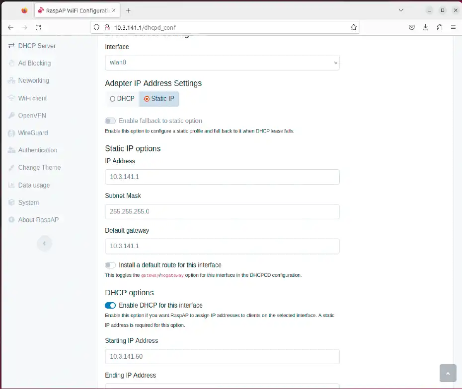
Task: Close the RaspAP WiFi Configuration tab
Action: tap(114, 10)
